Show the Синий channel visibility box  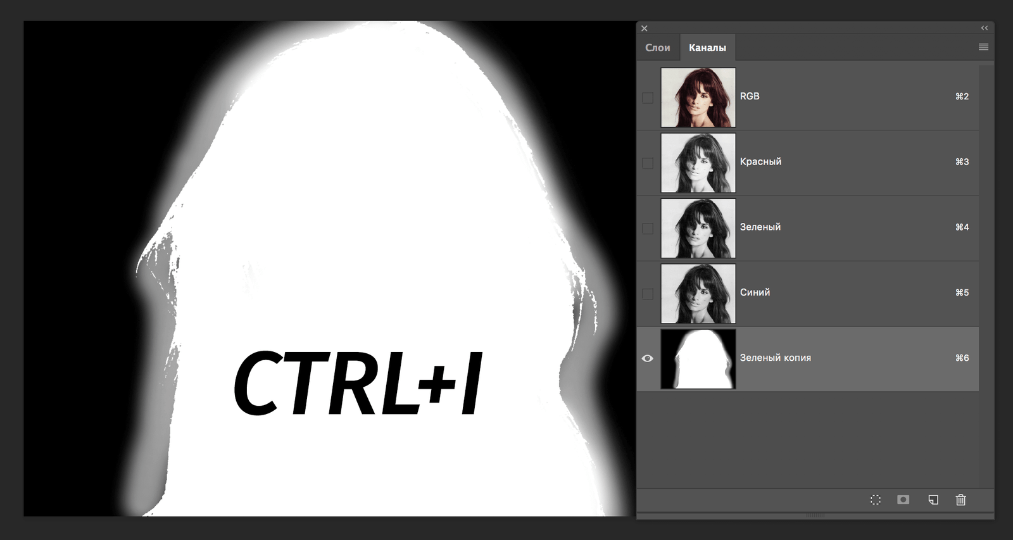[648, 294]
